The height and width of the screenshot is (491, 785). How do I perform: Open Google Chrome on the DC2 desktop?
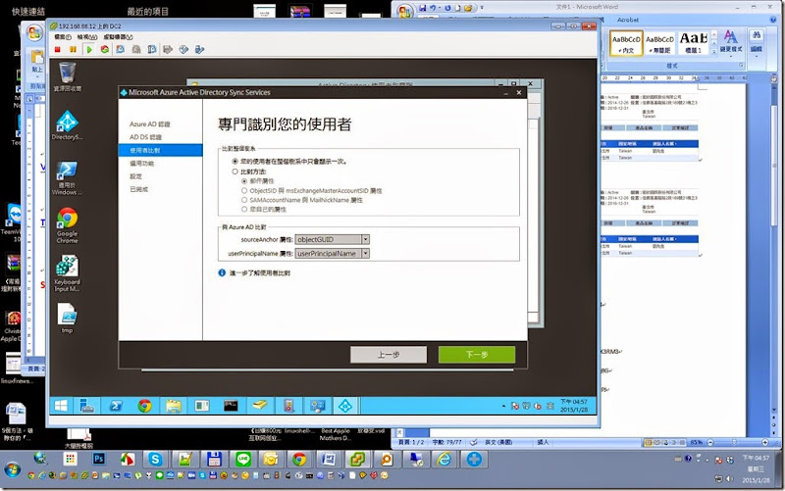tap(67, 225)
